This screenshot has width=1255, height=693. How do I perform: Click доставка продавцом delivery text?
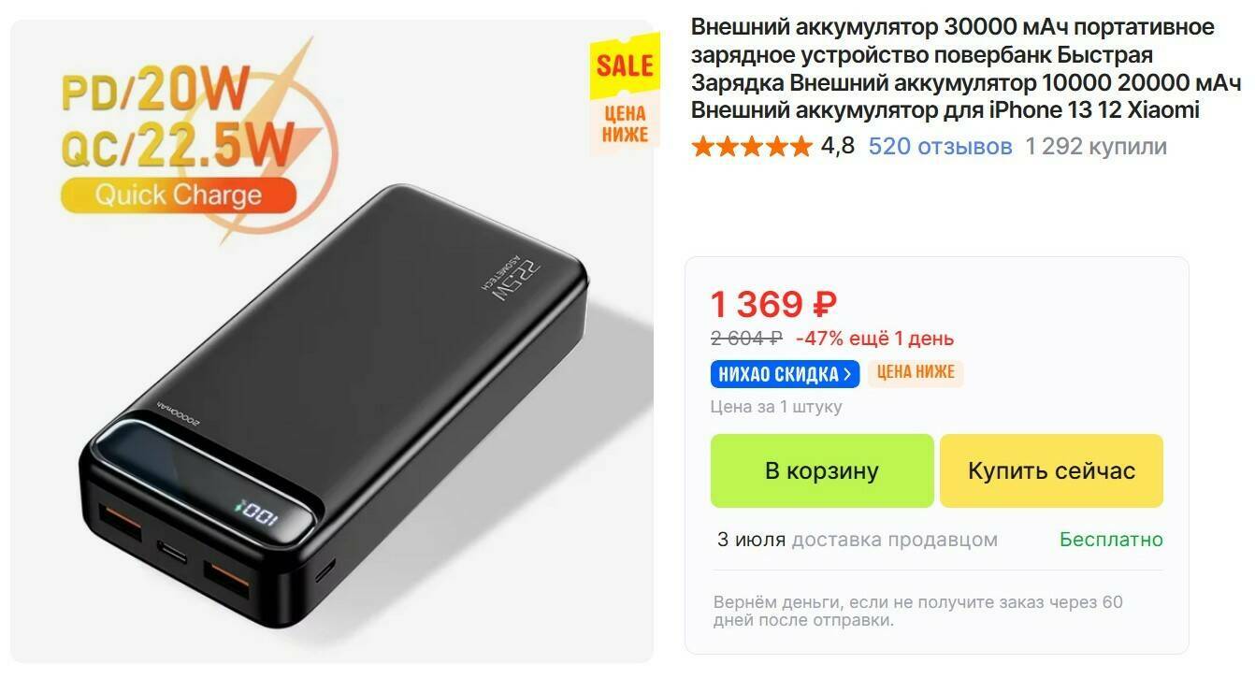point(894,540)
